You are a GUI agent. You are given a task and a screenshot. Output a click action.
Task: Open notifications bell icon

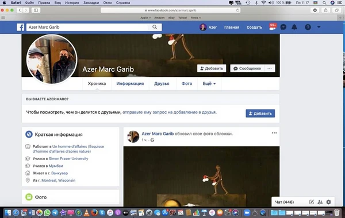click(294, 27)
